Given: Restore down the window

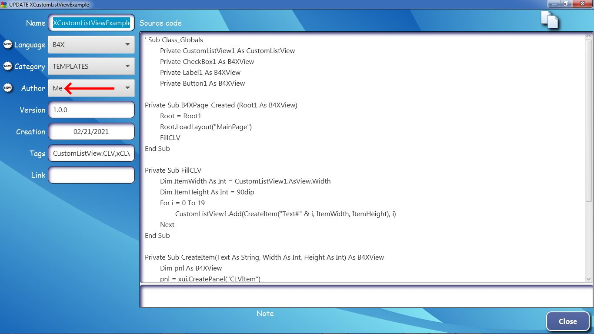Looking at the screenshot, I should pyautogui.click(x=566, y=4).
